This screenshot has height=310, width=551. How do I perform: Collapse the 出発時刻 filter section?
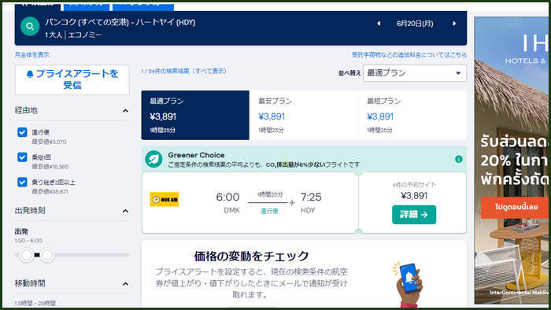(x=125, y=211)
